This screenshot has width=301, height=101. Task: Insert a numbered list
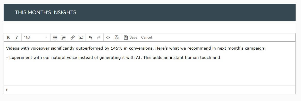coord(64,38)
